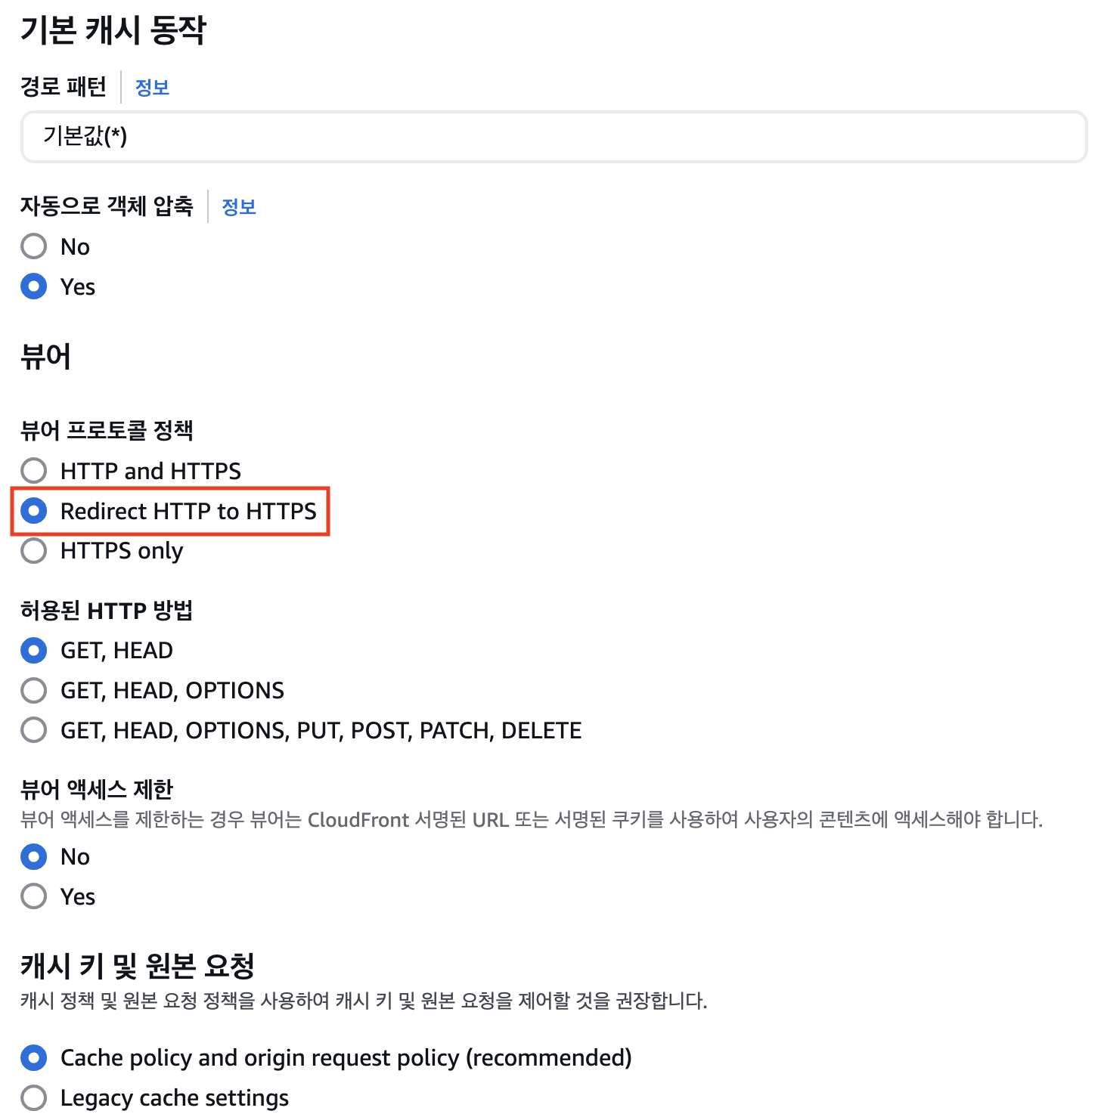The image size is (1104, 1114).
Task: Choose HTTP and HTTPS viewer protocol
Action: (34, 471)
